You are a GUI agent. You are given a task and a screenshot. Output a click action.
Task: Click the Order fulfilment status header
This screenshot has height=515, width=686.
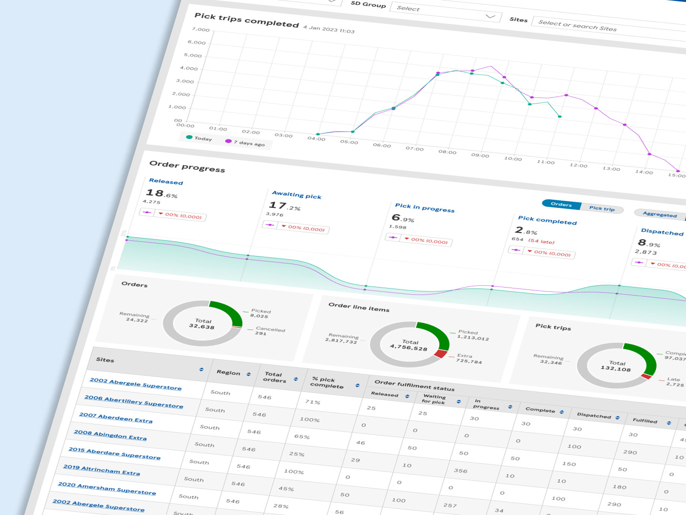414,385
